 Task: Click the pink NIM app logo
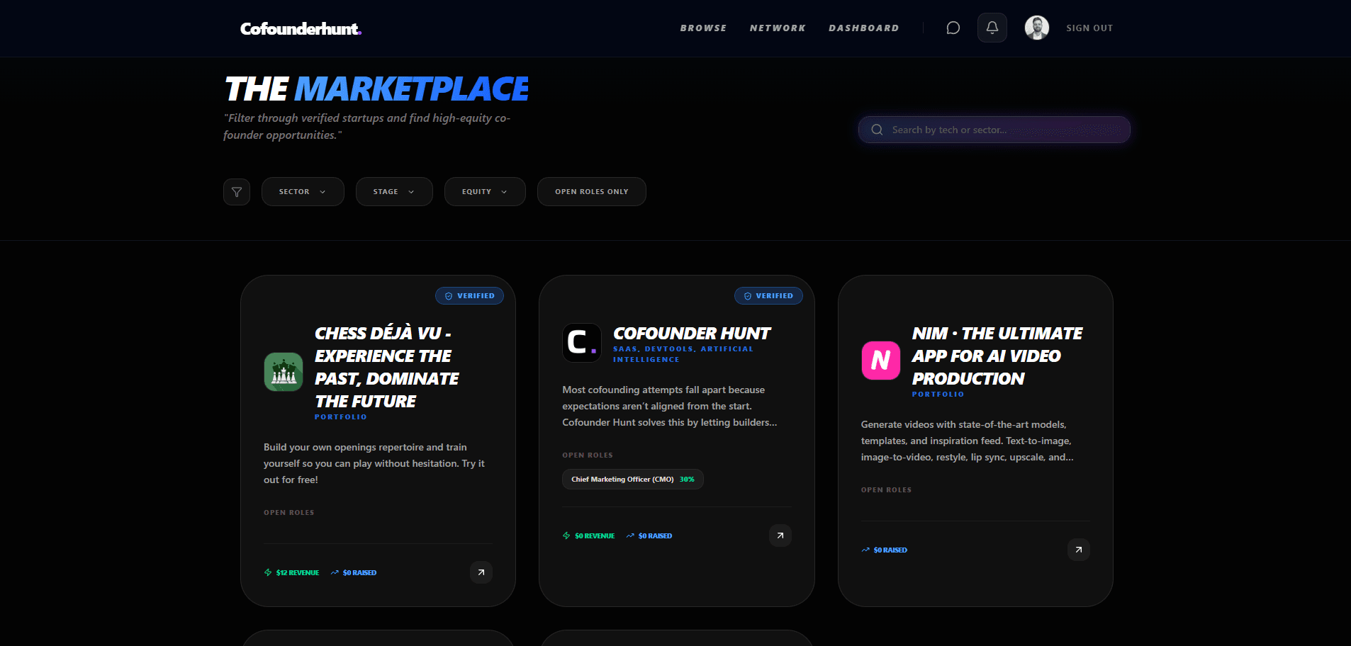click(x=880, y=361)
